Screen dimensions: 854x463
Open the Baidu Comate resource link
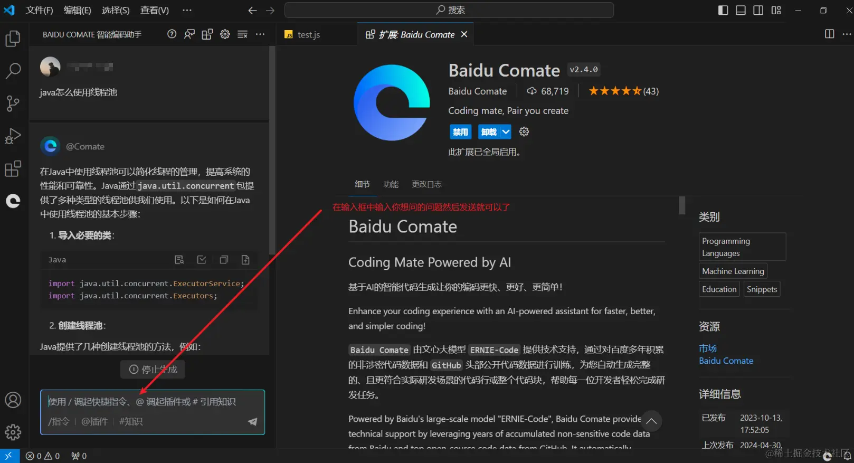726,361
